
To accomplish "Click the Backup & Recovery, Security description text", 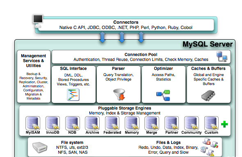I will pyautogui.click(x=34, y=86).
